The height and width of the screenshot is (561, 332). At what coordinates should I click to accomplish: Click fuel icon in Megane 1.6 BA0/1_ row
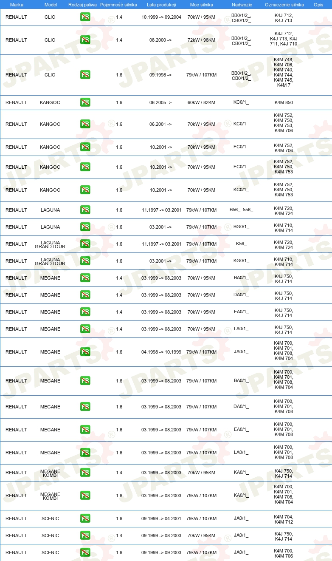pyautogui.click(x=85, y=381)
